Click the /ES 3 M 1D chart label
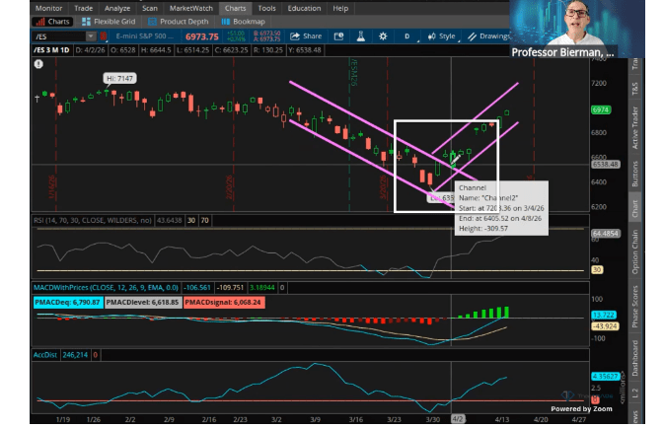Image resolution: width=664 pixels, height=428 pixels. point(51,50)
